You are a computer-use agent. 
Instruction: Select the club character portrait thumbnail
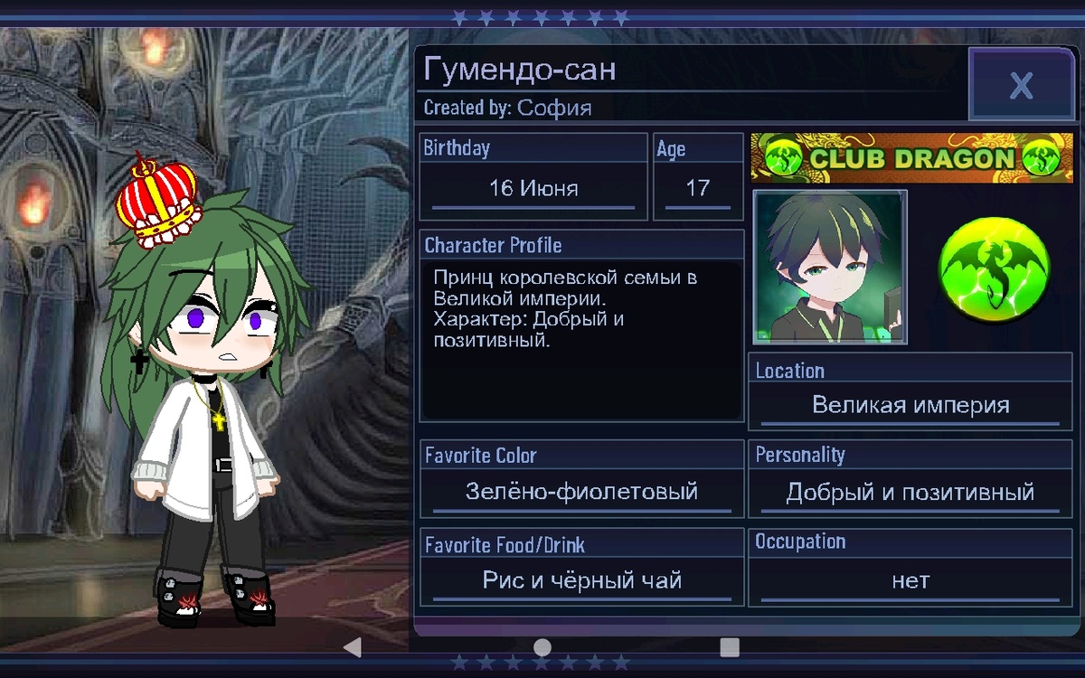pyautogui.click(x=830, y=268)
